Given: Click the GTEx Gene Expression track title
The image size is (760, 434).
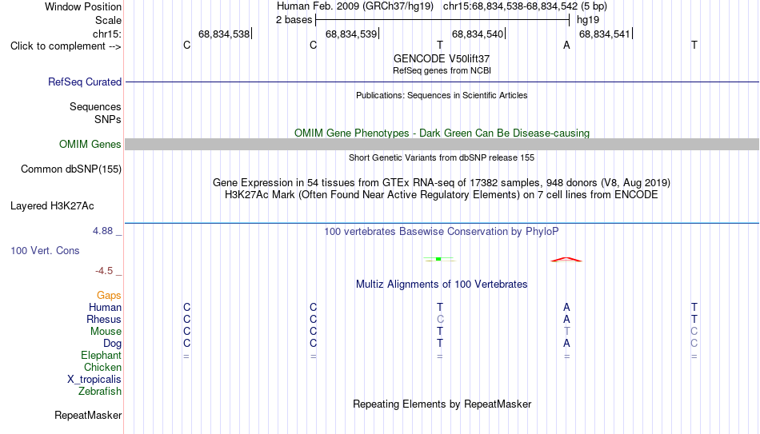Looking at the screenshot, I should (442, 182).
